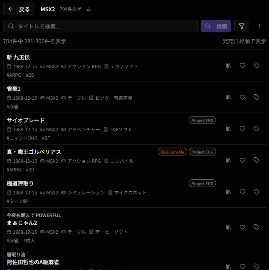The height and width of the screenshot is (270, 269).
Task: Favorite 真・魔王ゴルベリアス with heart icon
Action: 242,160
